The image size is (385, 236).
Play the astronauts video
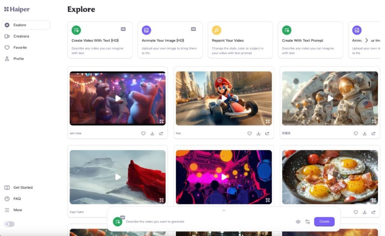330,98
